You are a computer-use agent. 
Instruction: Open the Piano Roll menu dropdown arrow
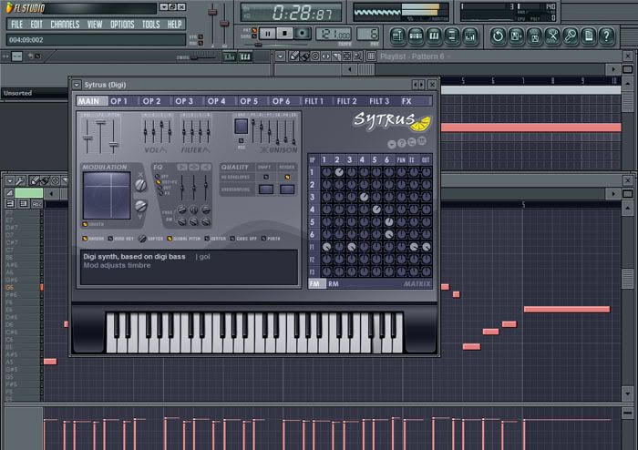point(10,180)
